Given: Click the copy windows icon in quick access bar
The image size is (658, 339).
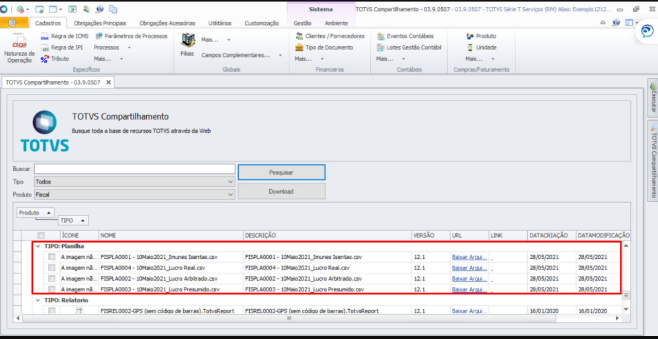Looking at the screenshot, I should coord(113,9).
